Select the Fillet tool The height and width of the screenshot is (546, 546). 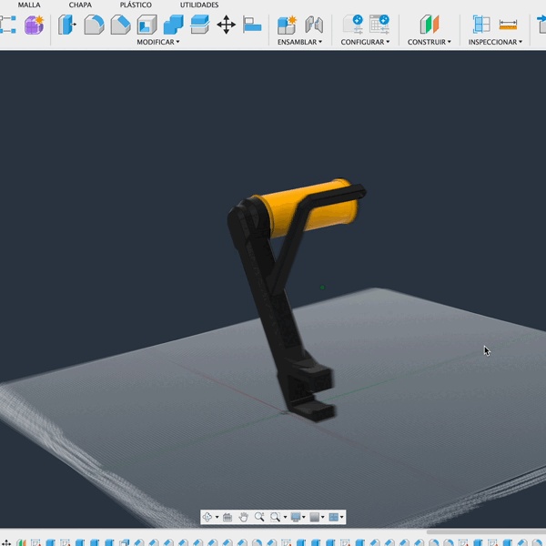point(94,25)
